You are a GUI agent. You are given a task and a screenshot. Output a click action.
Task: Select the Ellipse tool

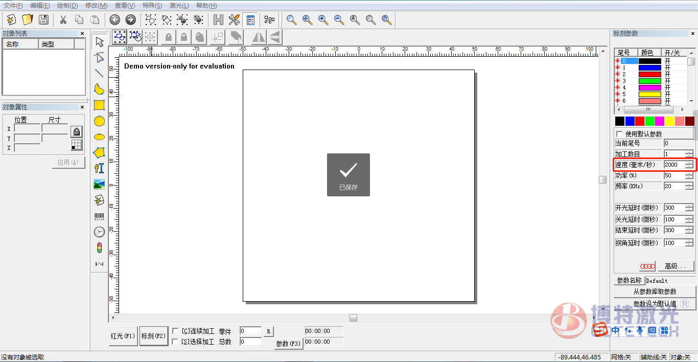[x=99, y=137]
